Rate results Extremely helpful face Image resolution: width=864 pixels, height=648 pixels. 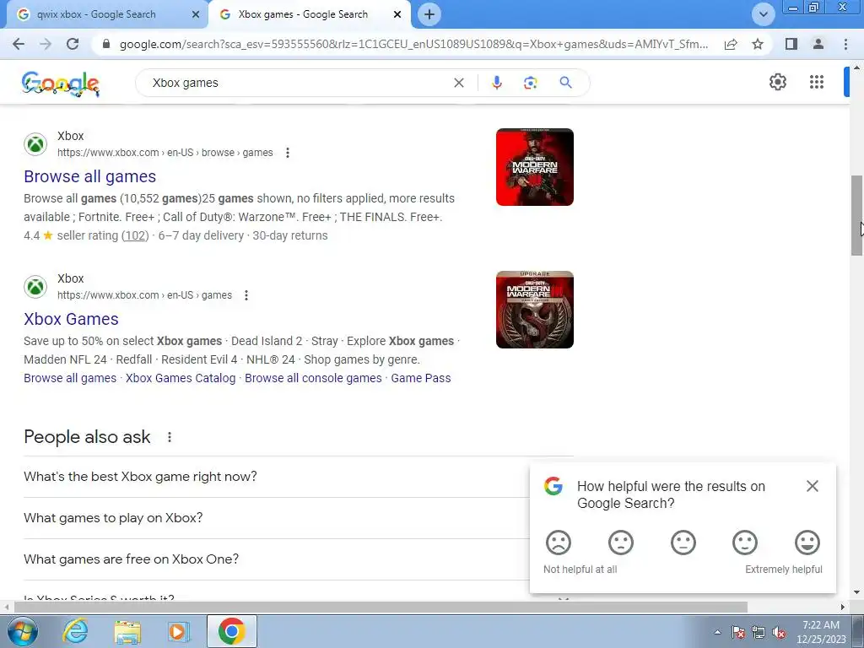(x=807, y=543)
